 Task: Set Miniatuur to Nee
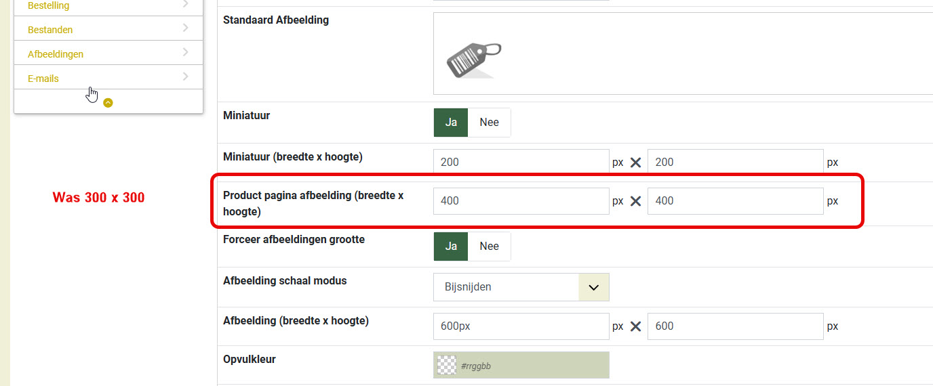coord(489,123)
